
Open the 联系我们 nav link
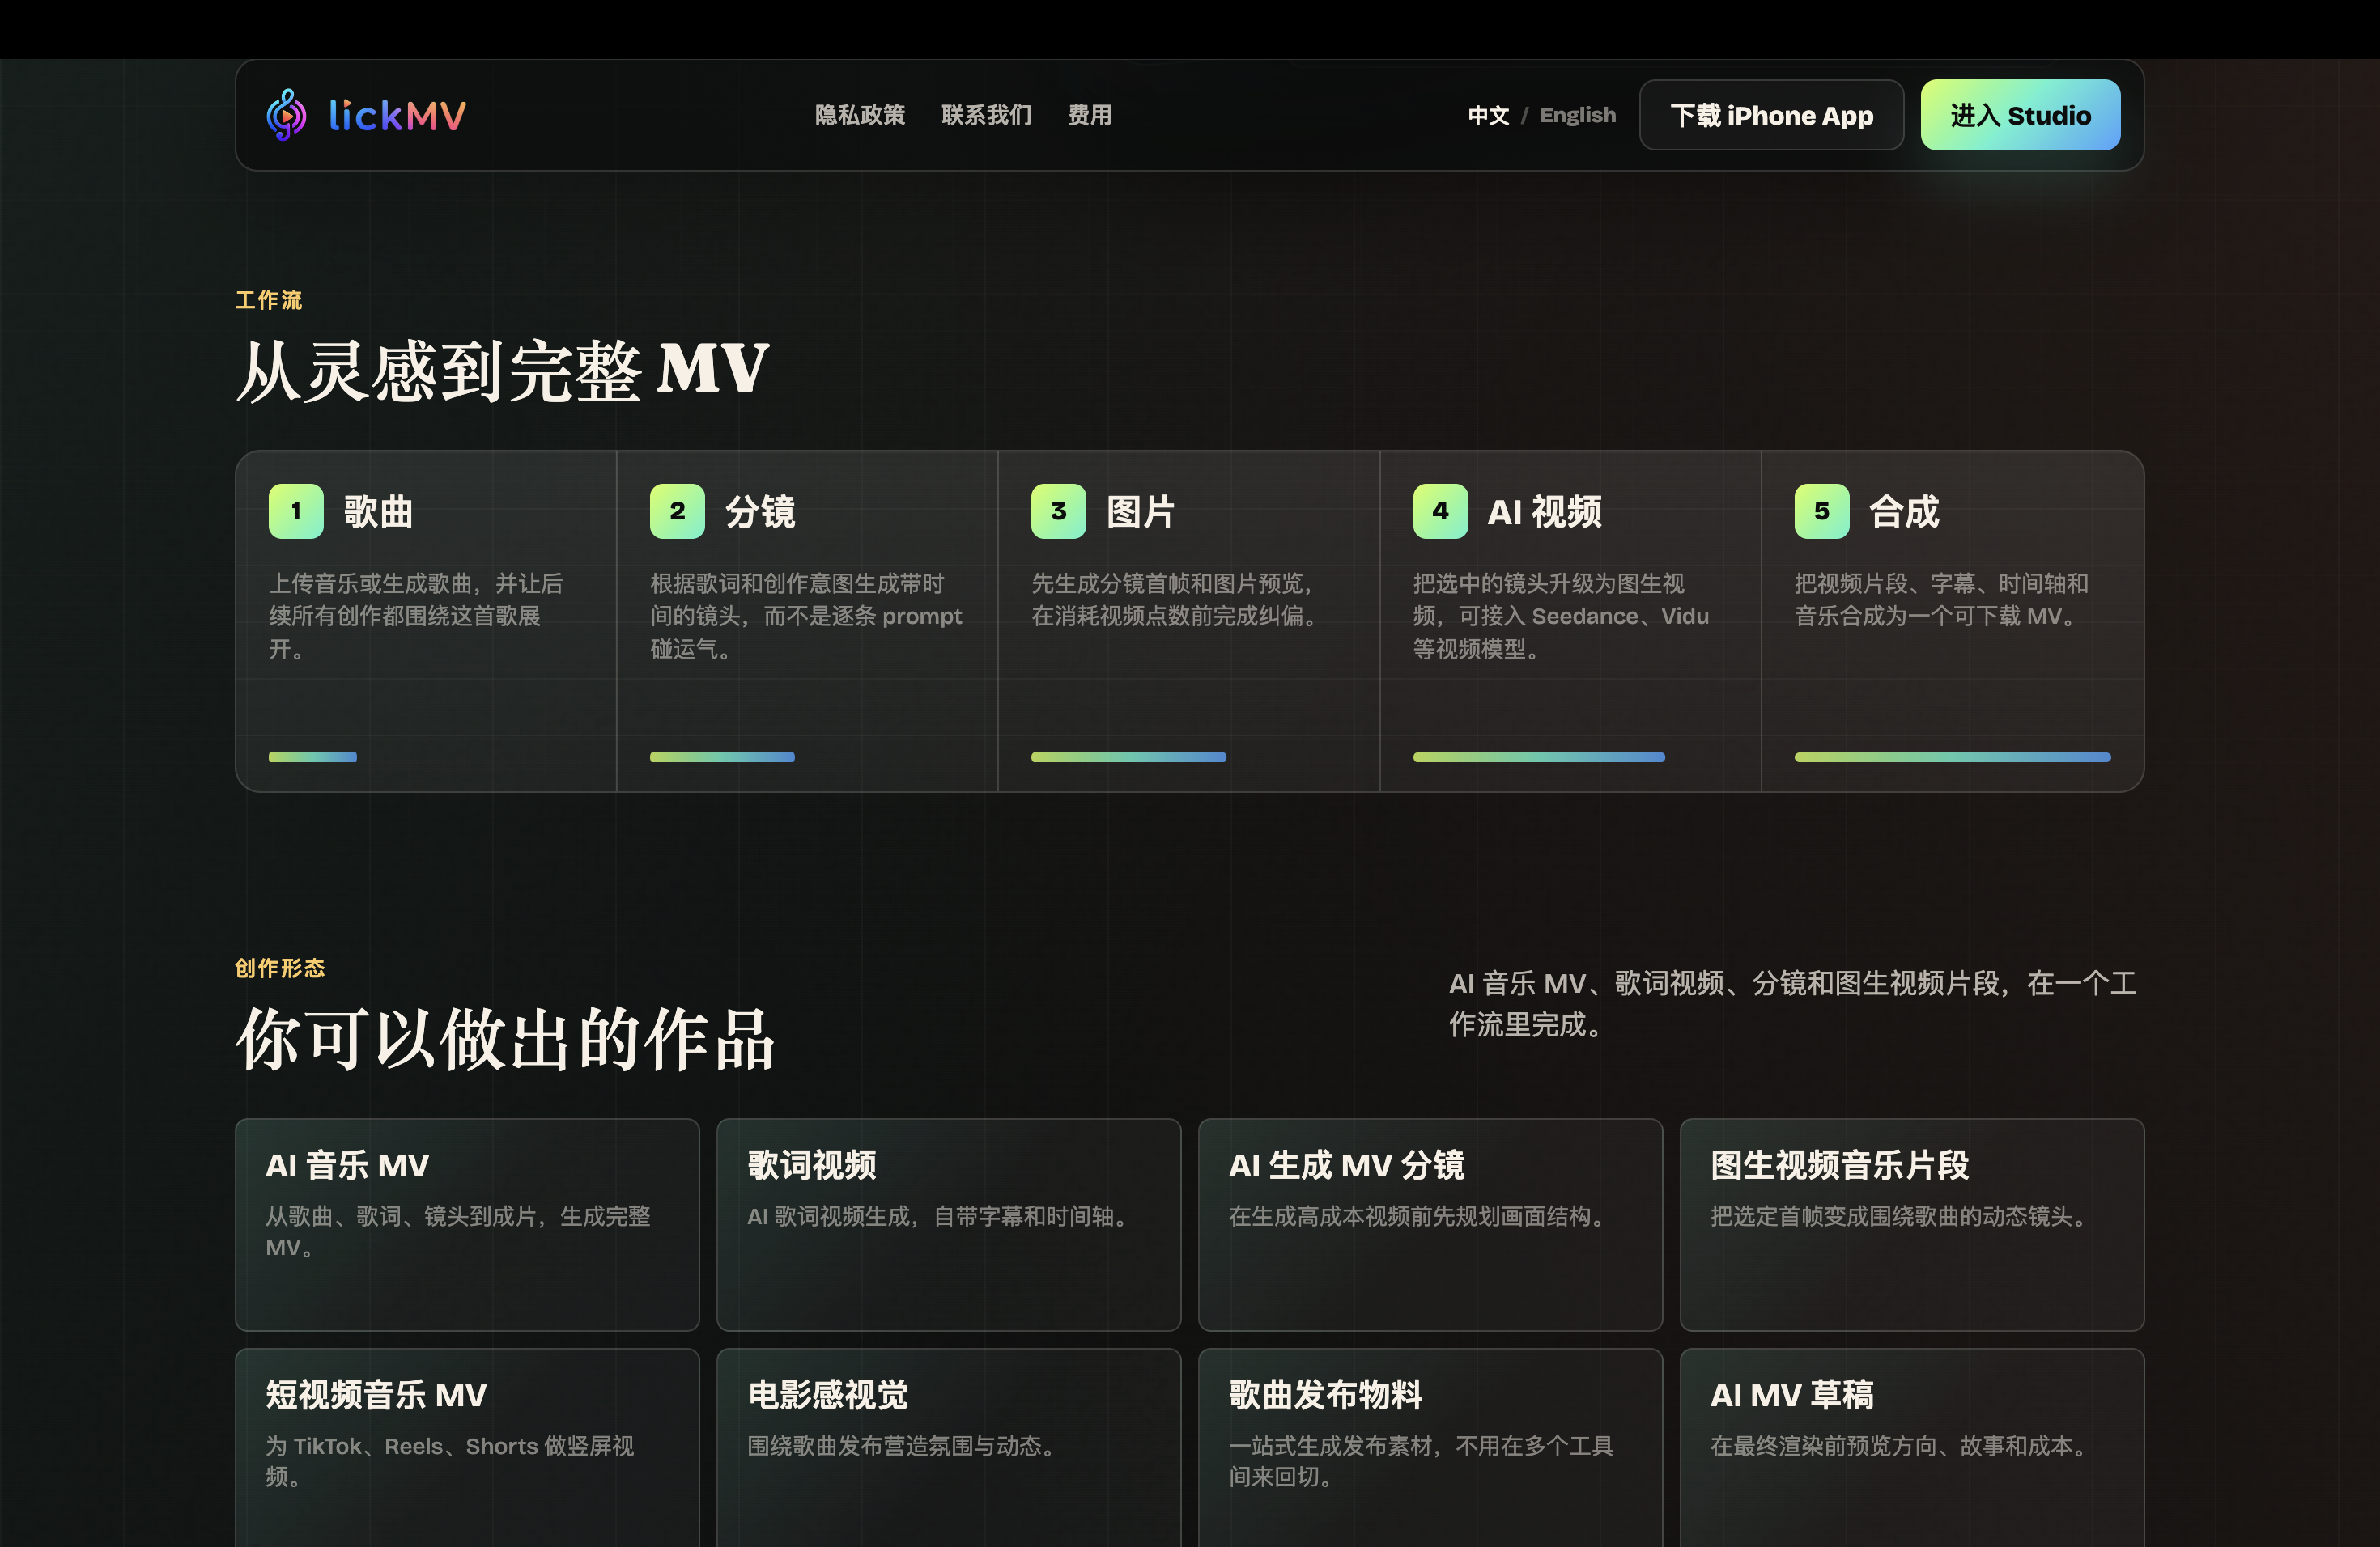point(986,115)
